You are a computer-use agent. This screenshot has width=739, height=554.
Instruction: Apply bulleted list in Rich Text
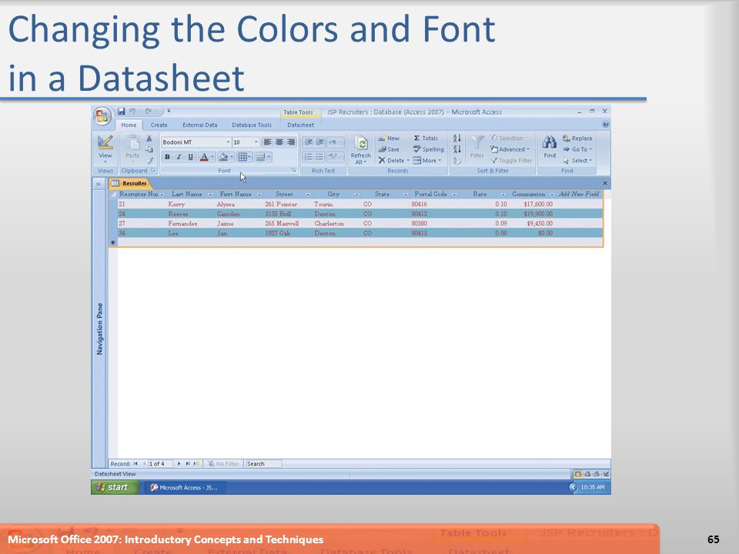point(319,157)
